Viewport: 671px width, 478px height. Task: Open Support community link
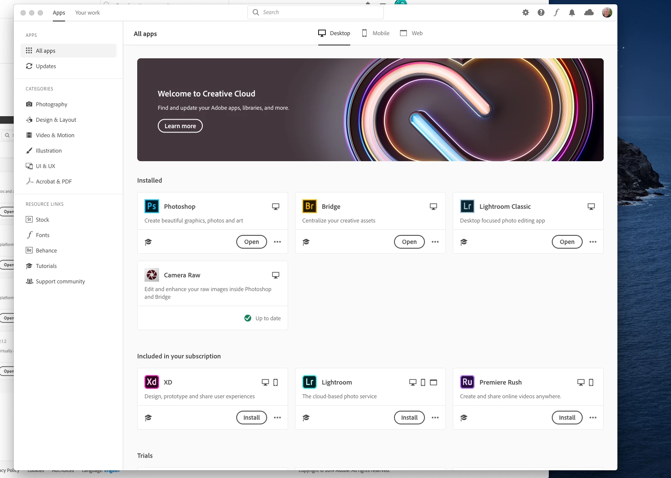pyautogui.click(x=69, y=281)
